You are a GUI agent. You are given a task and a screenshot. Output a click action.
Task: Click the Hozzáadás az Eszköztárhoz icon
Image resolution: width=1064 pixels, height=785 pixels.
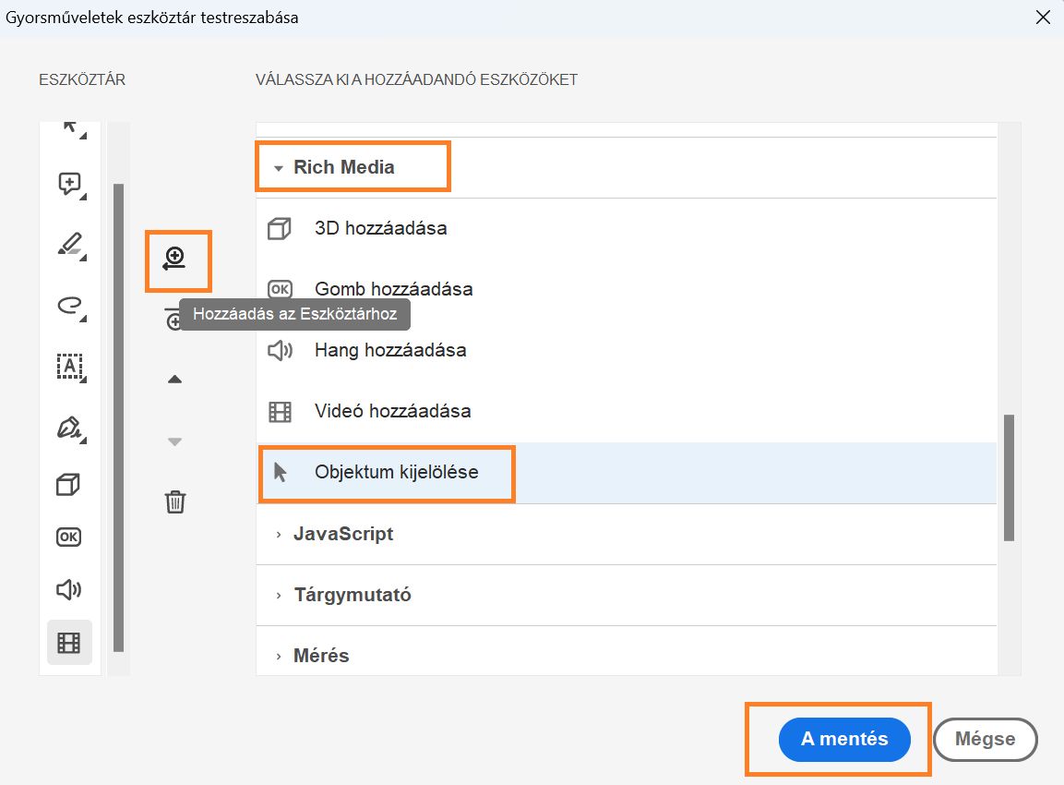(x=177, y=260)
